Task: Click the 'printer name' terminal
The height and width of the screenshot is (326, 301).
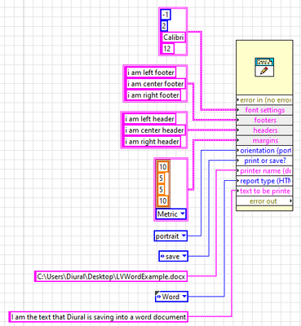Action: pyautogui.click(x=264, y=171)
